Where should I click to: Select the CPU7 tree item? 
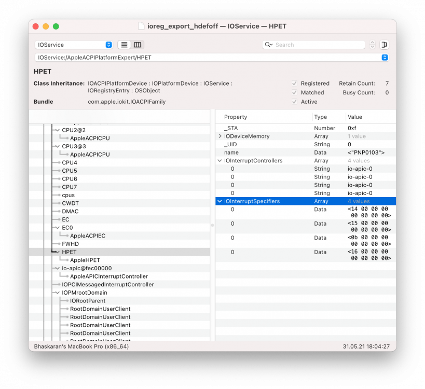pyautogui.click(x=70, y=187)
